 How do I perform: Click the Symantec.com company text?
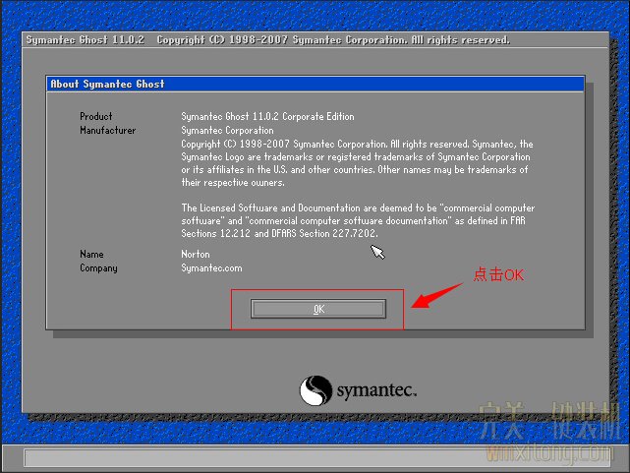pos(211,268)
